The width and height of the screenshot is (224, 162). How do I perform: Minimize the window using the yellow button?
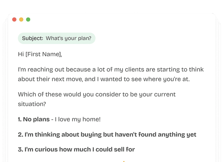point(21,20)
